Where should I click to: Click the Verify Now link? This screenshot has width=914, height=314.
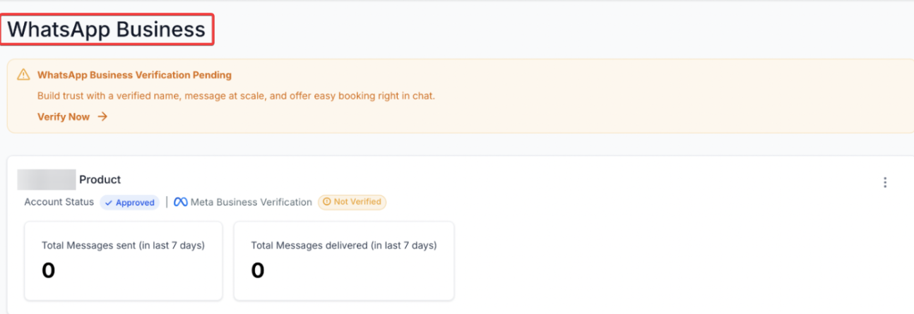64,117
